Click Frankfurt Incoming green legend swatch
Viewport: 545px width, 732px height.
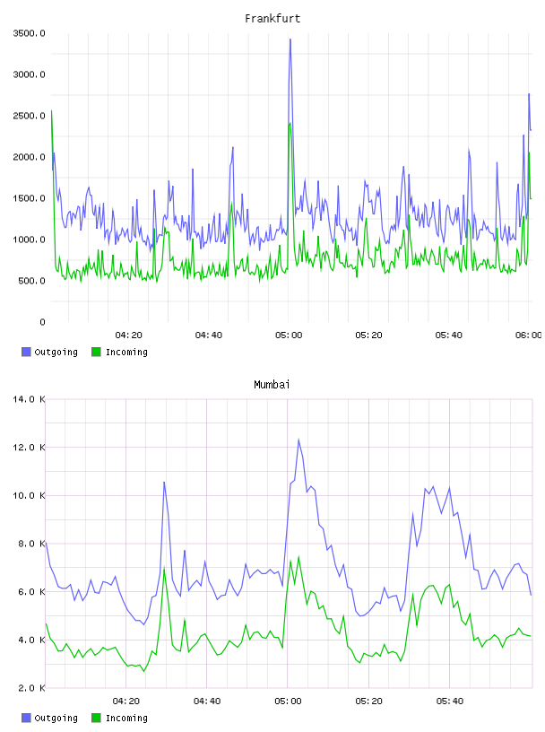point(96,352)
